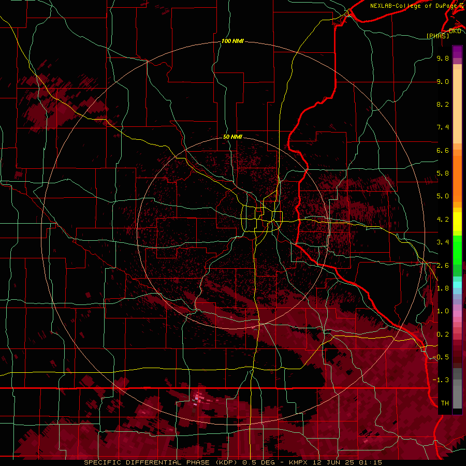Click the 50 NMI range ring label
The width and height of the screenshot is (466, 466).
232,137
